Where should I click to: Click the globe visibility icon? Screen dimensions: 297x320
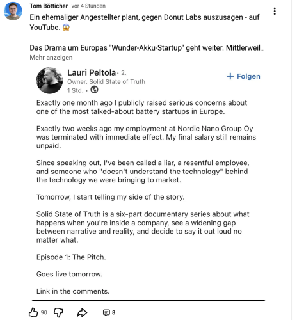coord(94,90)
